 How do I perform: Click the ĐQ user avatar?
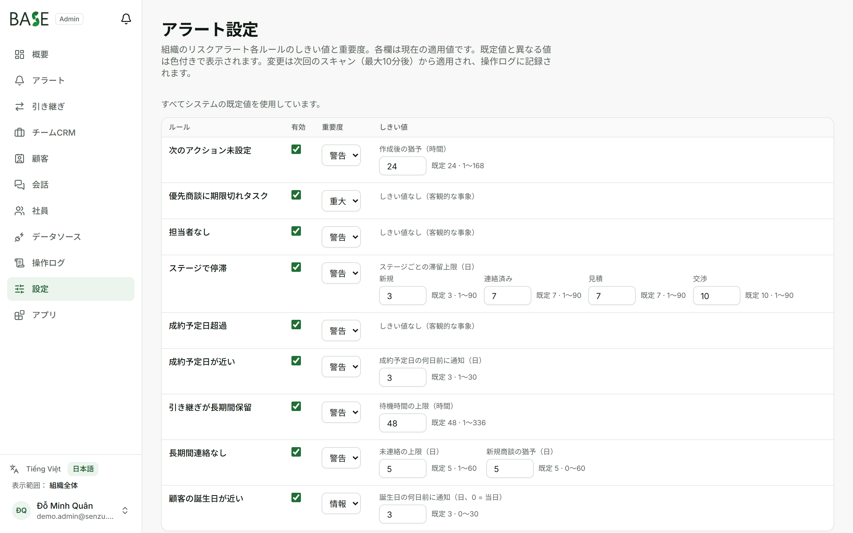pos(21,510)
